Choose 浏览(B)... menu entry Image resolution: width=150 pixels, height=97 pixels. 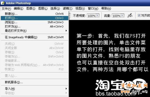click(x=35, y=22)
